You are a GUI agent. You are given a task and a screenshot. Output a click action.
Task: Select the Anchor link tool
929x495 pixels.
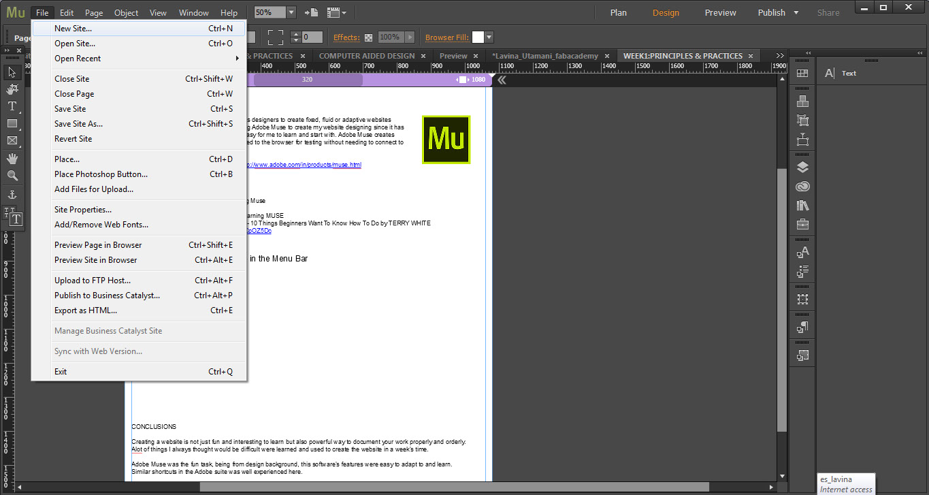coord(12,195)
